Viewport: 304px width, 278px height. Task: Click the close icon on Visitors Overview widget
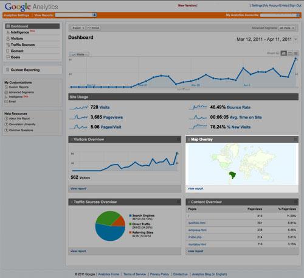178,139
